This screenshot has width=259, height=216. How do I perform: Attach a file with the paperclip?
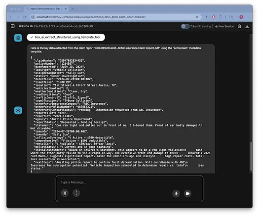point(65,193)
